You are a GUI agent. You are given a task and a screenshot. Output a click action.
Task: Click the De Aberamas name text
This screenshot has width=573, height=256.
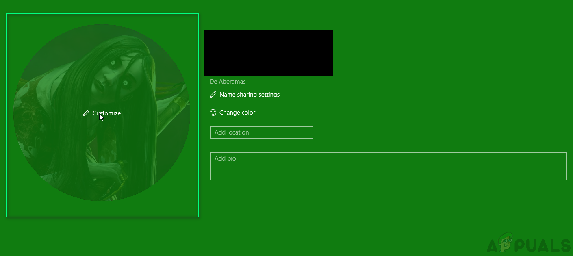228,82
